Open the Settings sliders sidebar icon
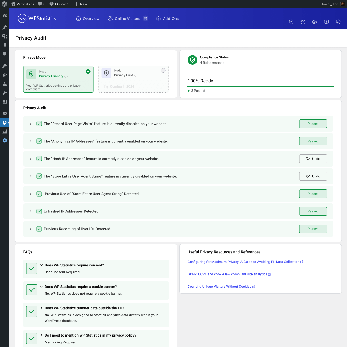The height and width of the screenshot is (347, 347). click(5, 102)
